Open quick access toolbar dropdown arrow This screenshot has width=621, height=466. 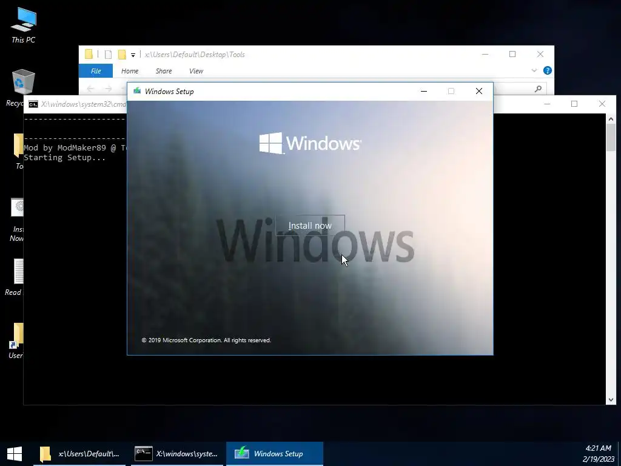pos(133,55)
